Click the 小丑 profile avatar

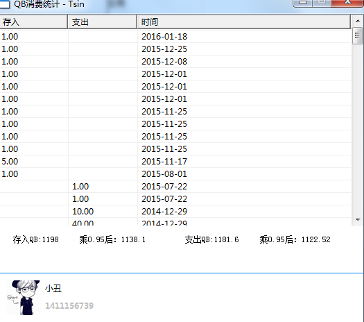(23, 298)
